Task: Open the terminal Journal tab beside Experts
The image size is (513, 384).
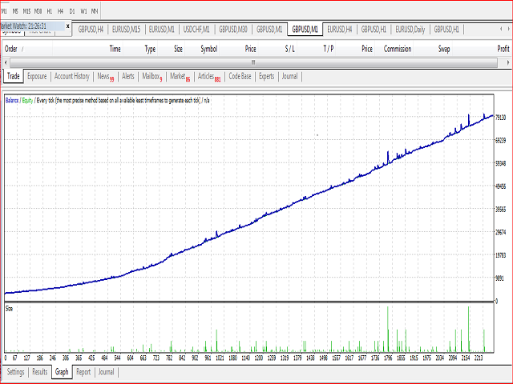Action: pyautogui.click(x=289, y=77)
